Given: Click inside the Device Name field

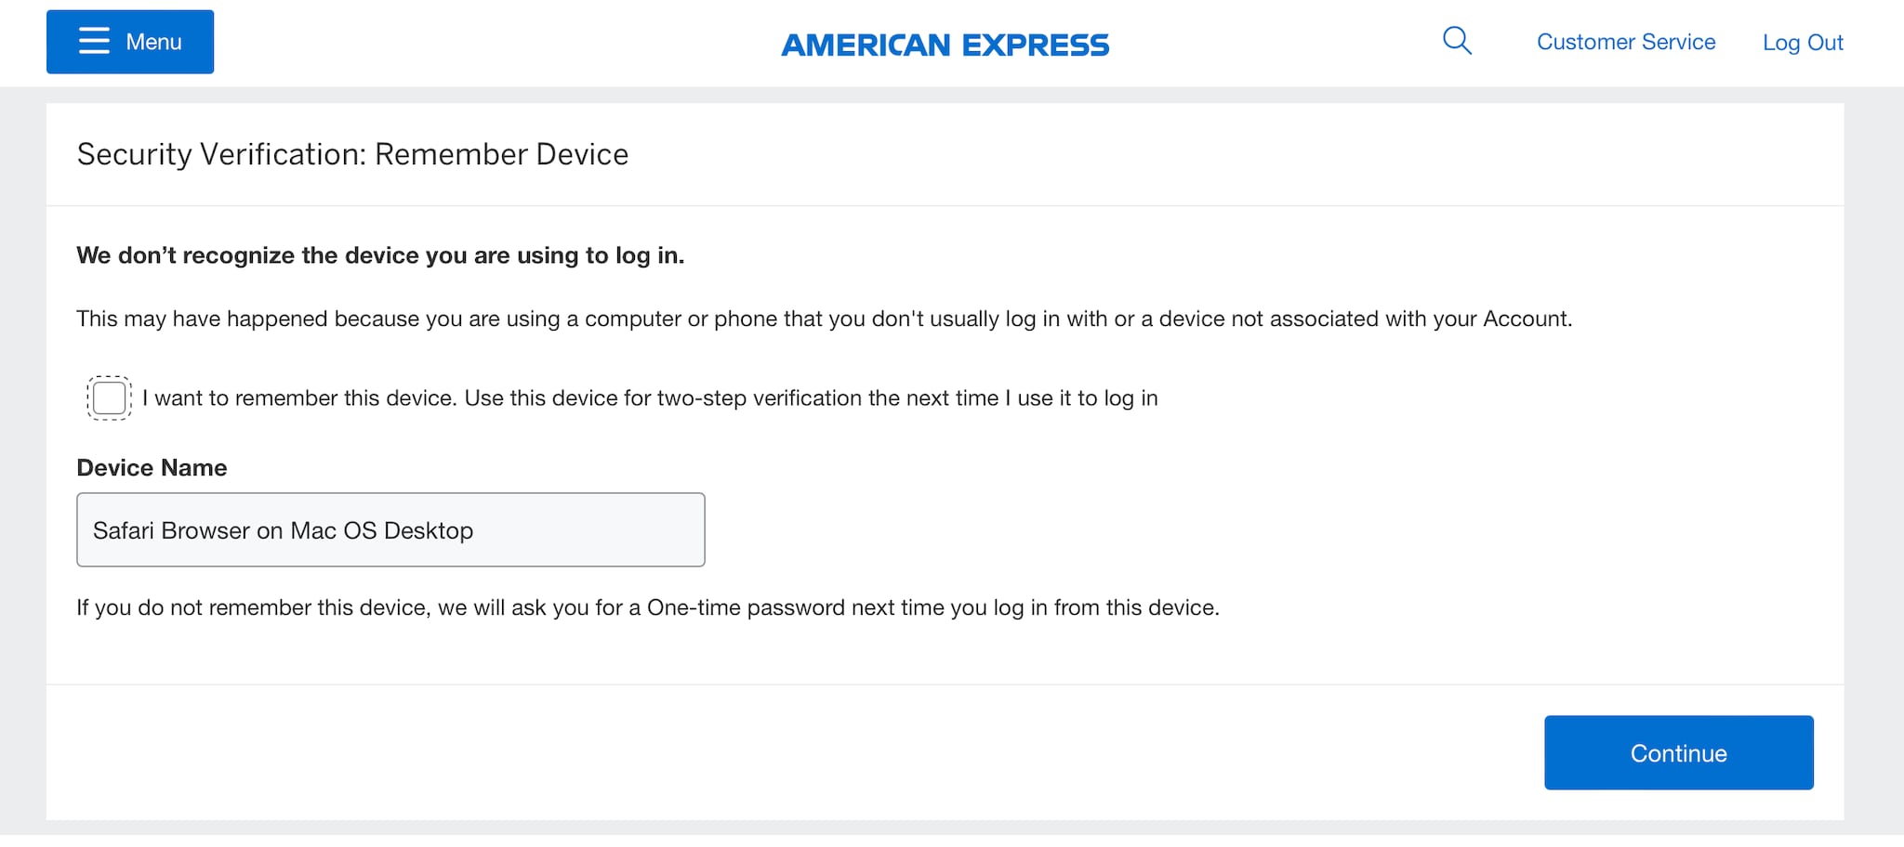Looking at the screenshot, I should (390, 529).
